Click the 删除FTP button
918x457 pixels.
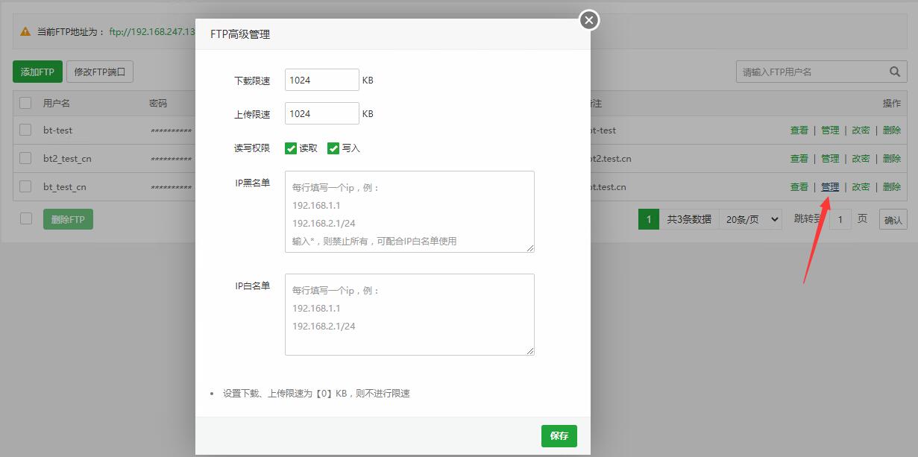click(x=68, y=219)
